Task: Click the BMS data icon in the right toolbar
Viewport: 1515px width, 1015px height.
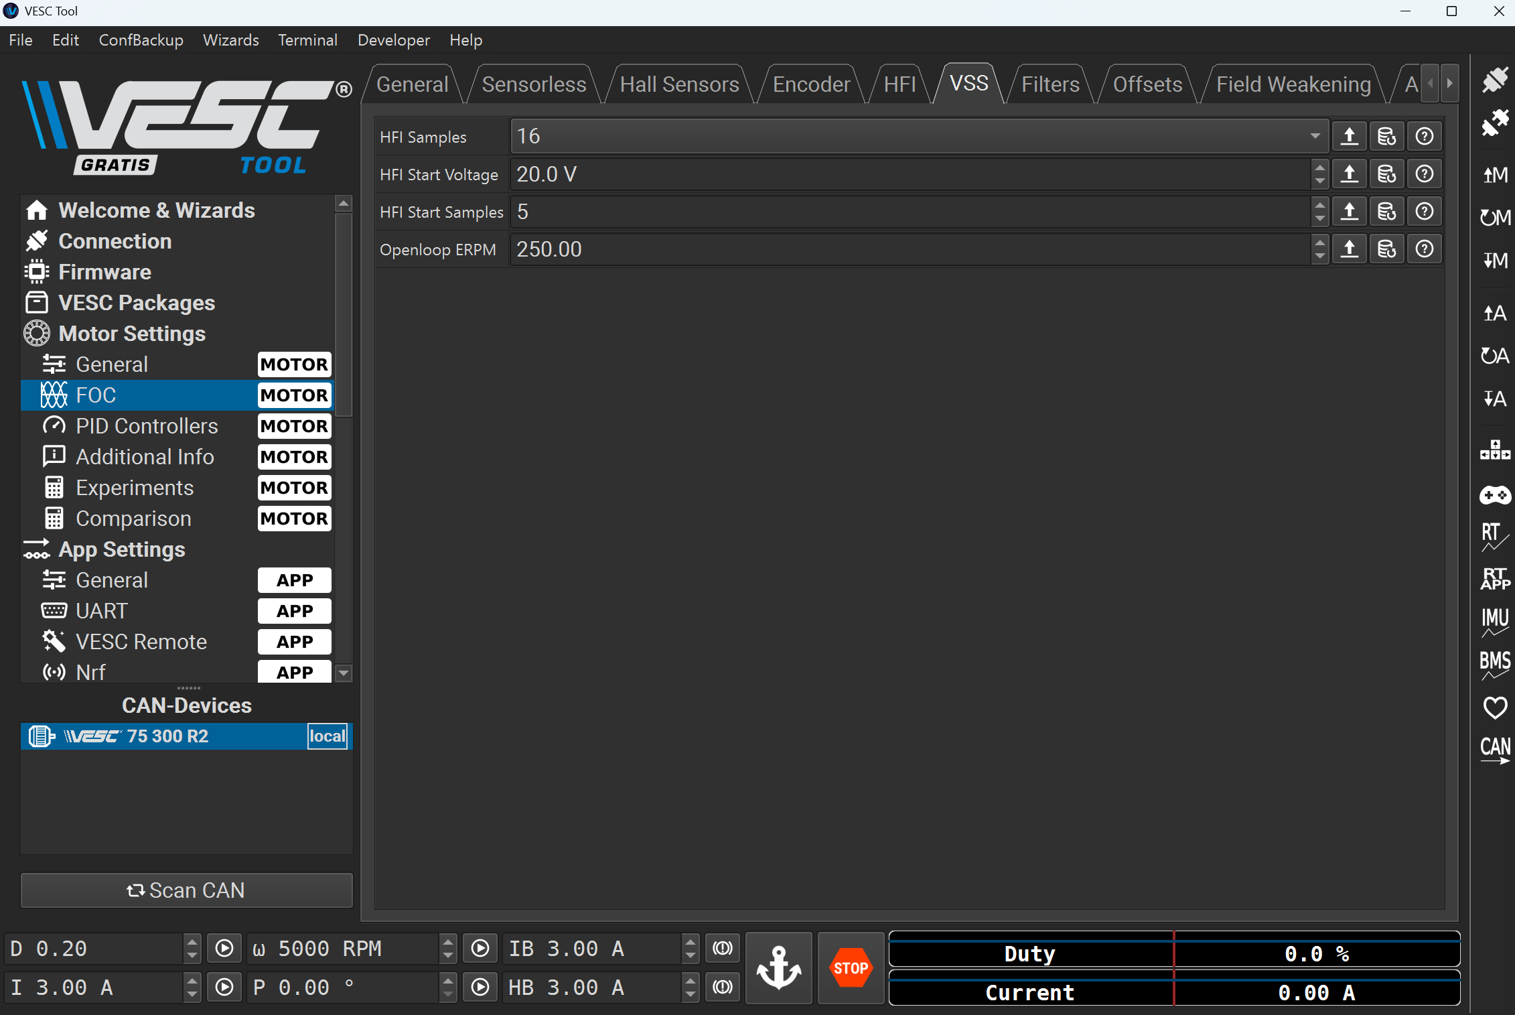Action: (1494, 665)
